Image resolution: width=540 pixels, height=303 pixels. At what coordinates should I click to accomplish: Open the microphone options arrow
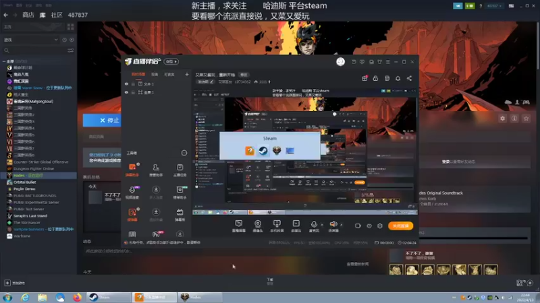[x=322, y=225]
